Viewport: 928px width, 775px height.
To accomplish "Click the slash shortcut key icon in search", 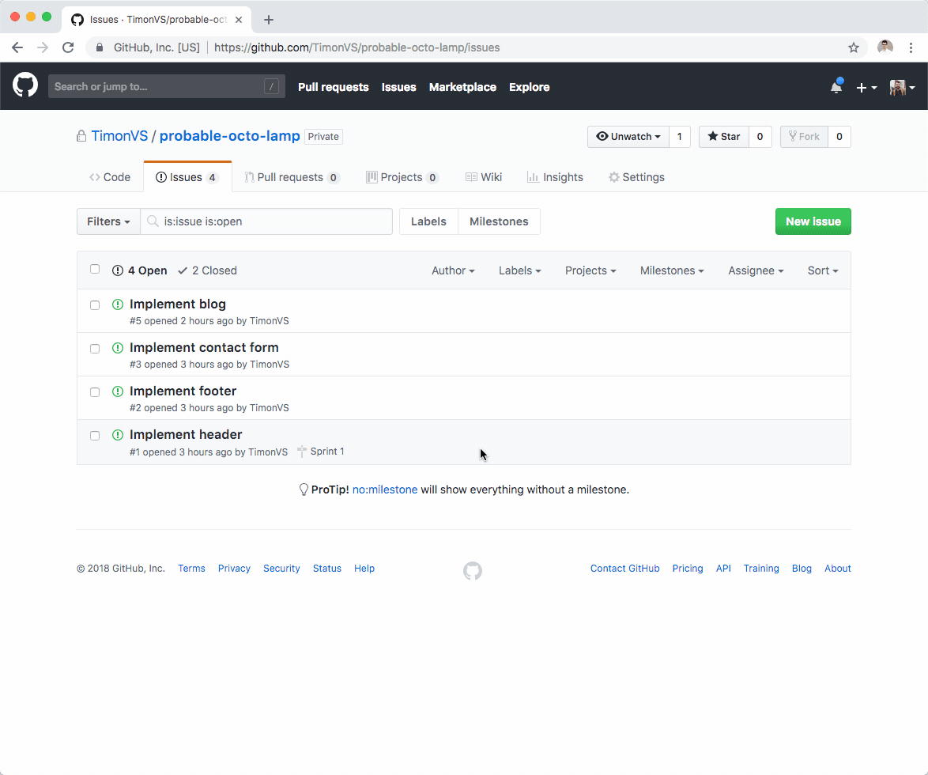I will (x=271, y=86).
